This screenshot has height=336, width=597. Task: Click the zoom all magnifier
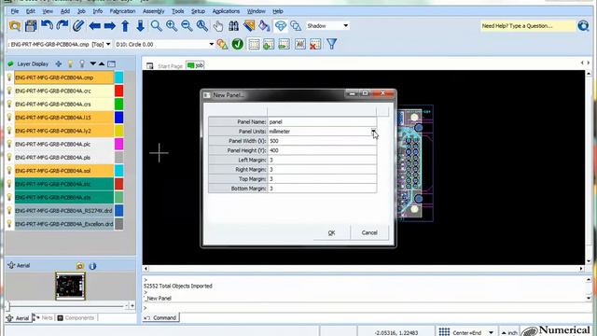tap(202, 26)
